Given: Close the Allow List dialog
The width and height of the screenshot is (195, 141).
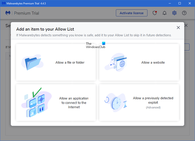Looking at the screenshot, I should pos(178,28).
